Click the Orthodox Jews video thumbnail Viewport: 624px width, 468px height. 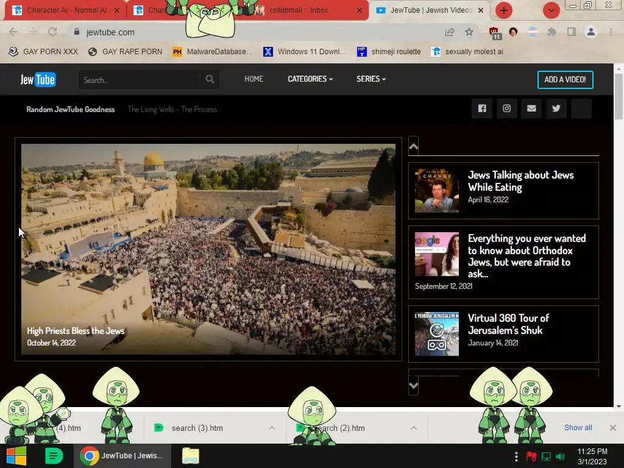[436, 254]
